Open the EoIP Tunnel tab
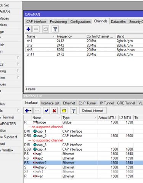 click(x=87, y=103)
